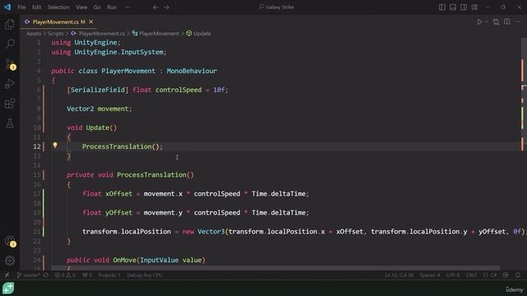Open changes compare icon in editor toolbar
Image resolution: width=527 pixels, height=296 pixels.
click(496, 22)
